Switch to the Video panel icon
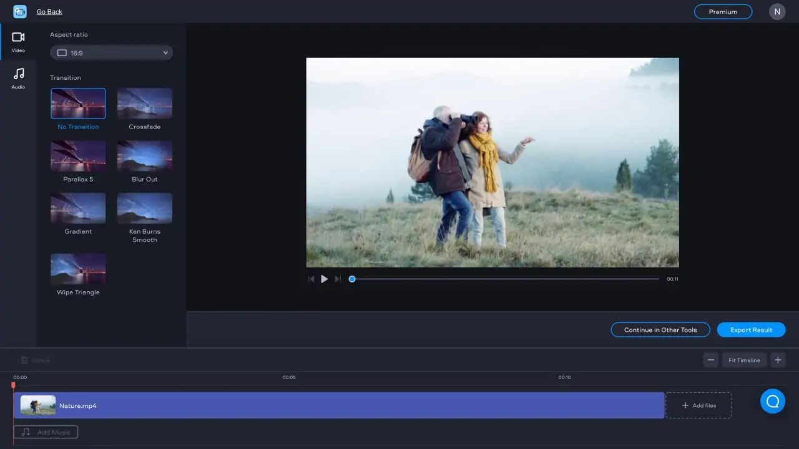This screenshot has height=449, width=799. click(18, 41)
